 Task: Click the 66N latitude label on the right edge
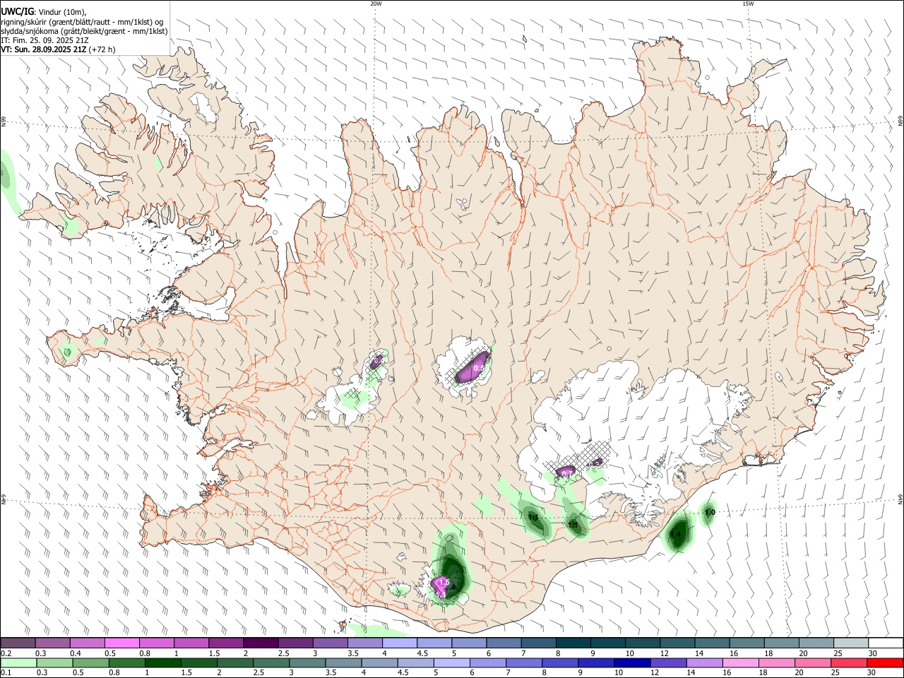click(x=900, y=121)
